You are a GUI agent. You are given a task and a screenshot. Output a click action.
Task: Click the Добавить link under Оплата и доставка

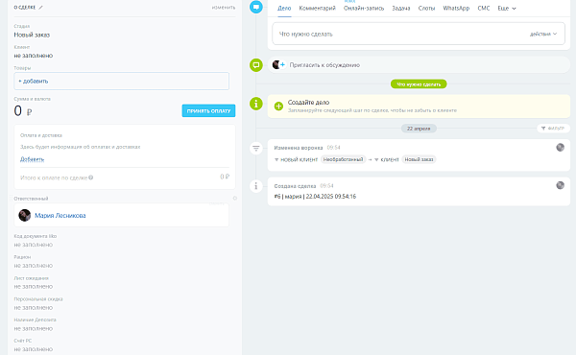(x=32, y=159)
